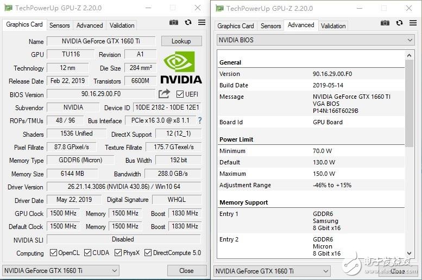
Task: Toggle the DirectCompute 5.0 checkbox
Action: pyautogui.click(x=148, y=252)
